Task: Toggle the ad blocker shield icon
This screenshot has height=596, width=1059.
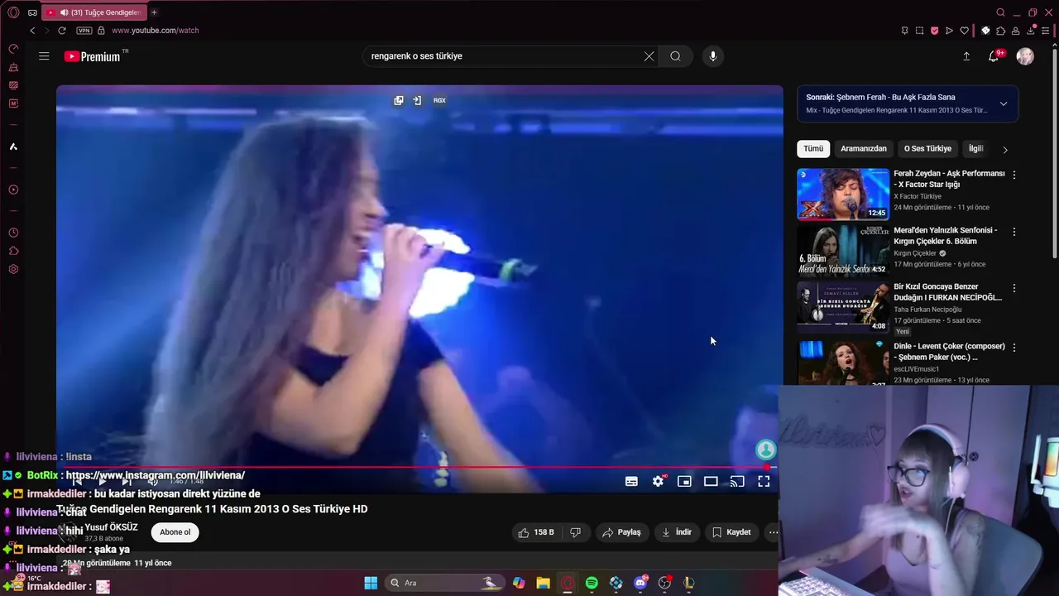Action: [x=934, y=31]
